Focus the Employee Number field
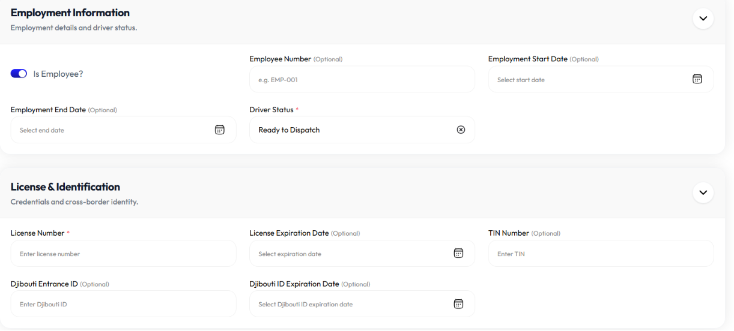This screenshot has width=734, height=331. point(362,79)
